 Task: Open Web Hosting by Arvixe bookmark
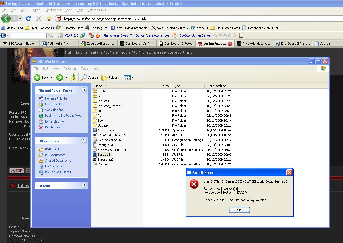point(170,28)
